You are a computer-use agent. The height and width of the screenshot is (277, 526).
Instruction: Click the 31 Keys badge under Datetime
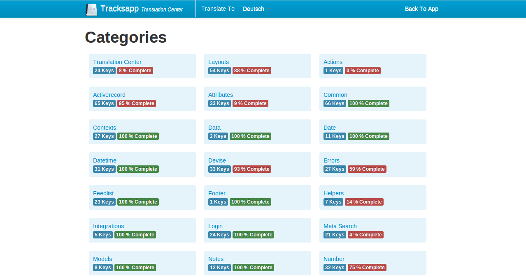pos(104,169)
